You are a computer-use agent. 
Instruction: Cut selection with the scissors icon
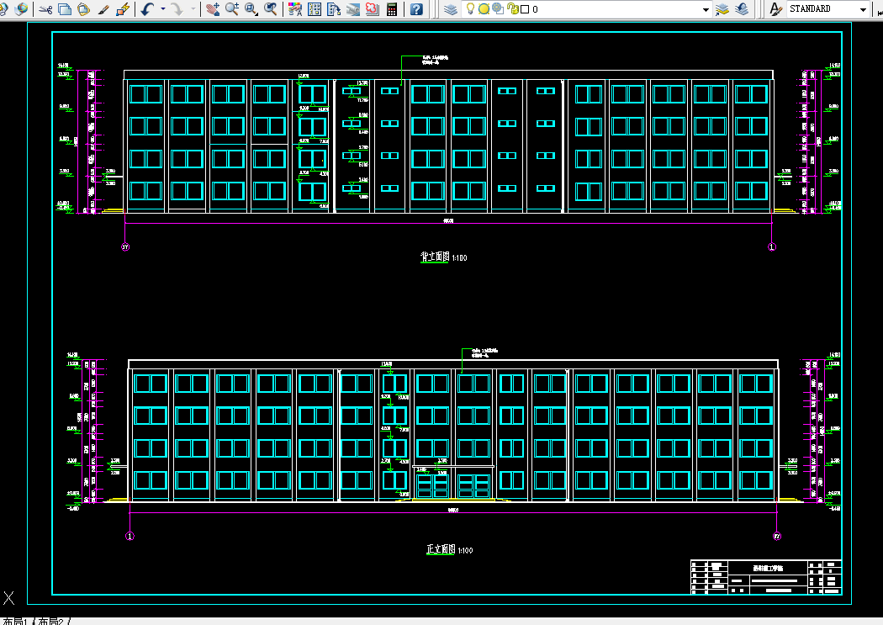click(46, 9)
